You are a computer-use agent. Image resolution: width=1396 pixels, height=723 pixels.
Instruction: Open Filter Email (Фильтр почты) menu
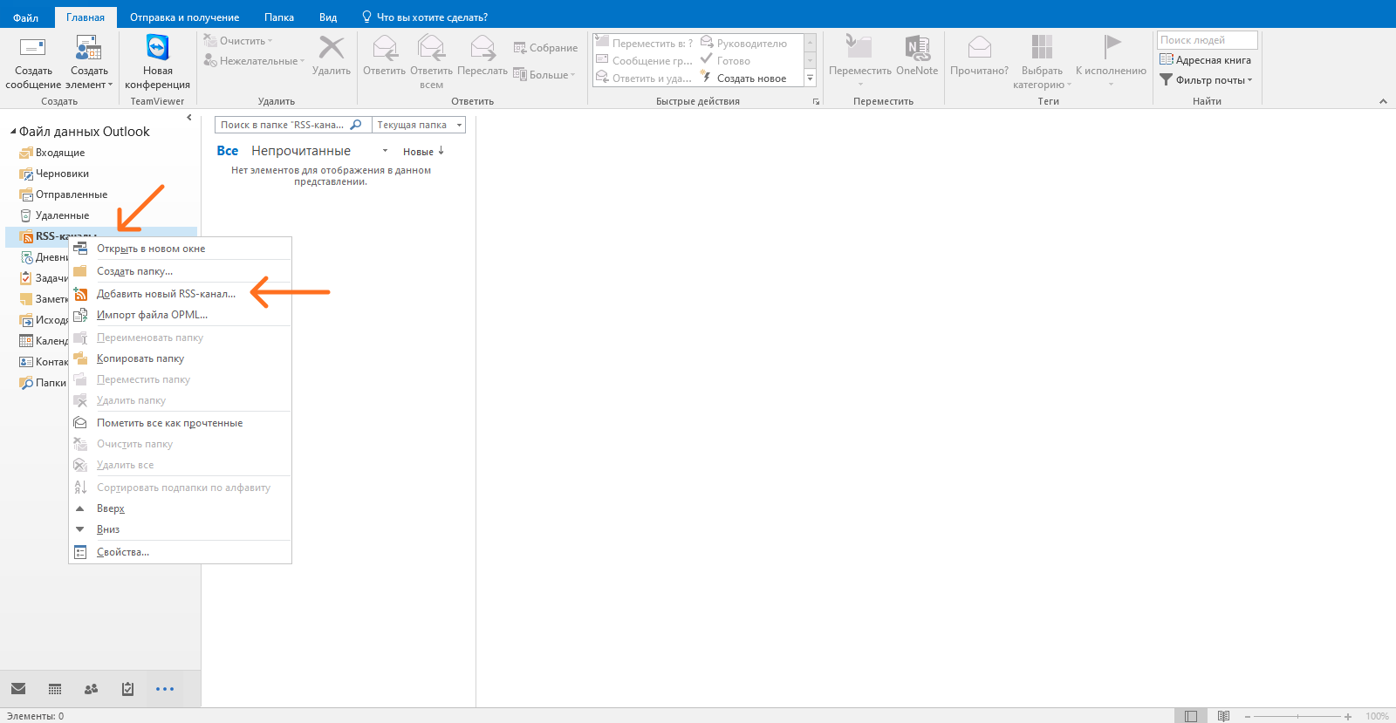(x=1205, y=80)
